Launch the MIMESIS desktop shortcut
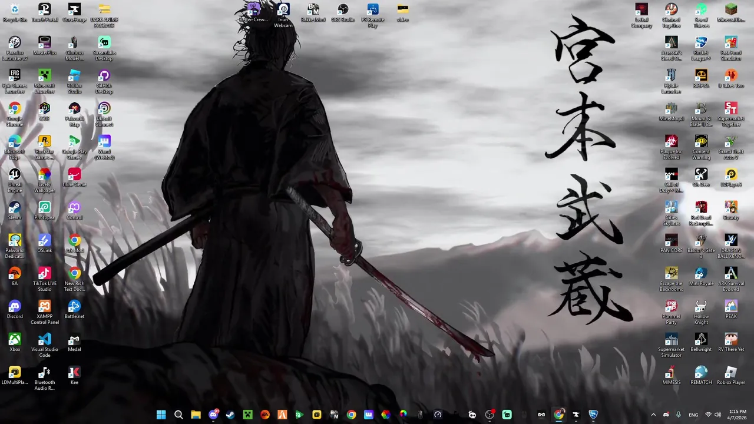The height and width of the screenshot is (424, 754). (671, 376)
